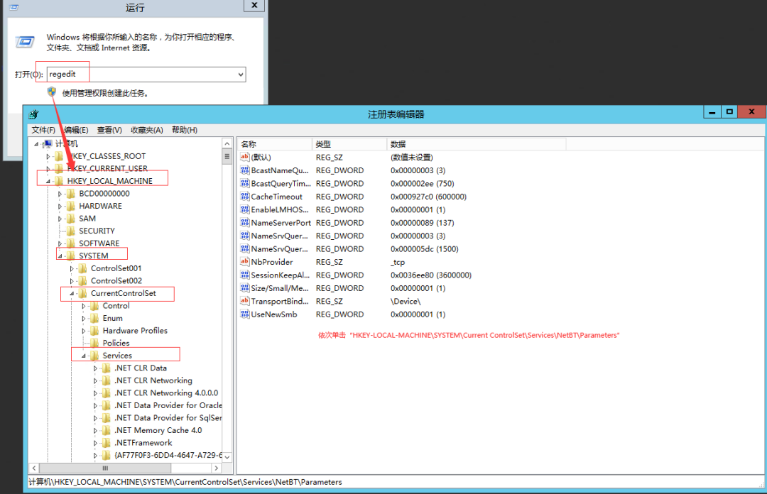Screen dimensions: 767x494
Task: Click the TransportBind string value icon
Action: (x=245, y=301)
